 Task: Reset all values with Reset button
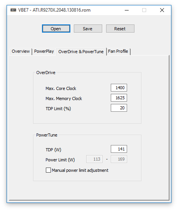tap(120, 29)
